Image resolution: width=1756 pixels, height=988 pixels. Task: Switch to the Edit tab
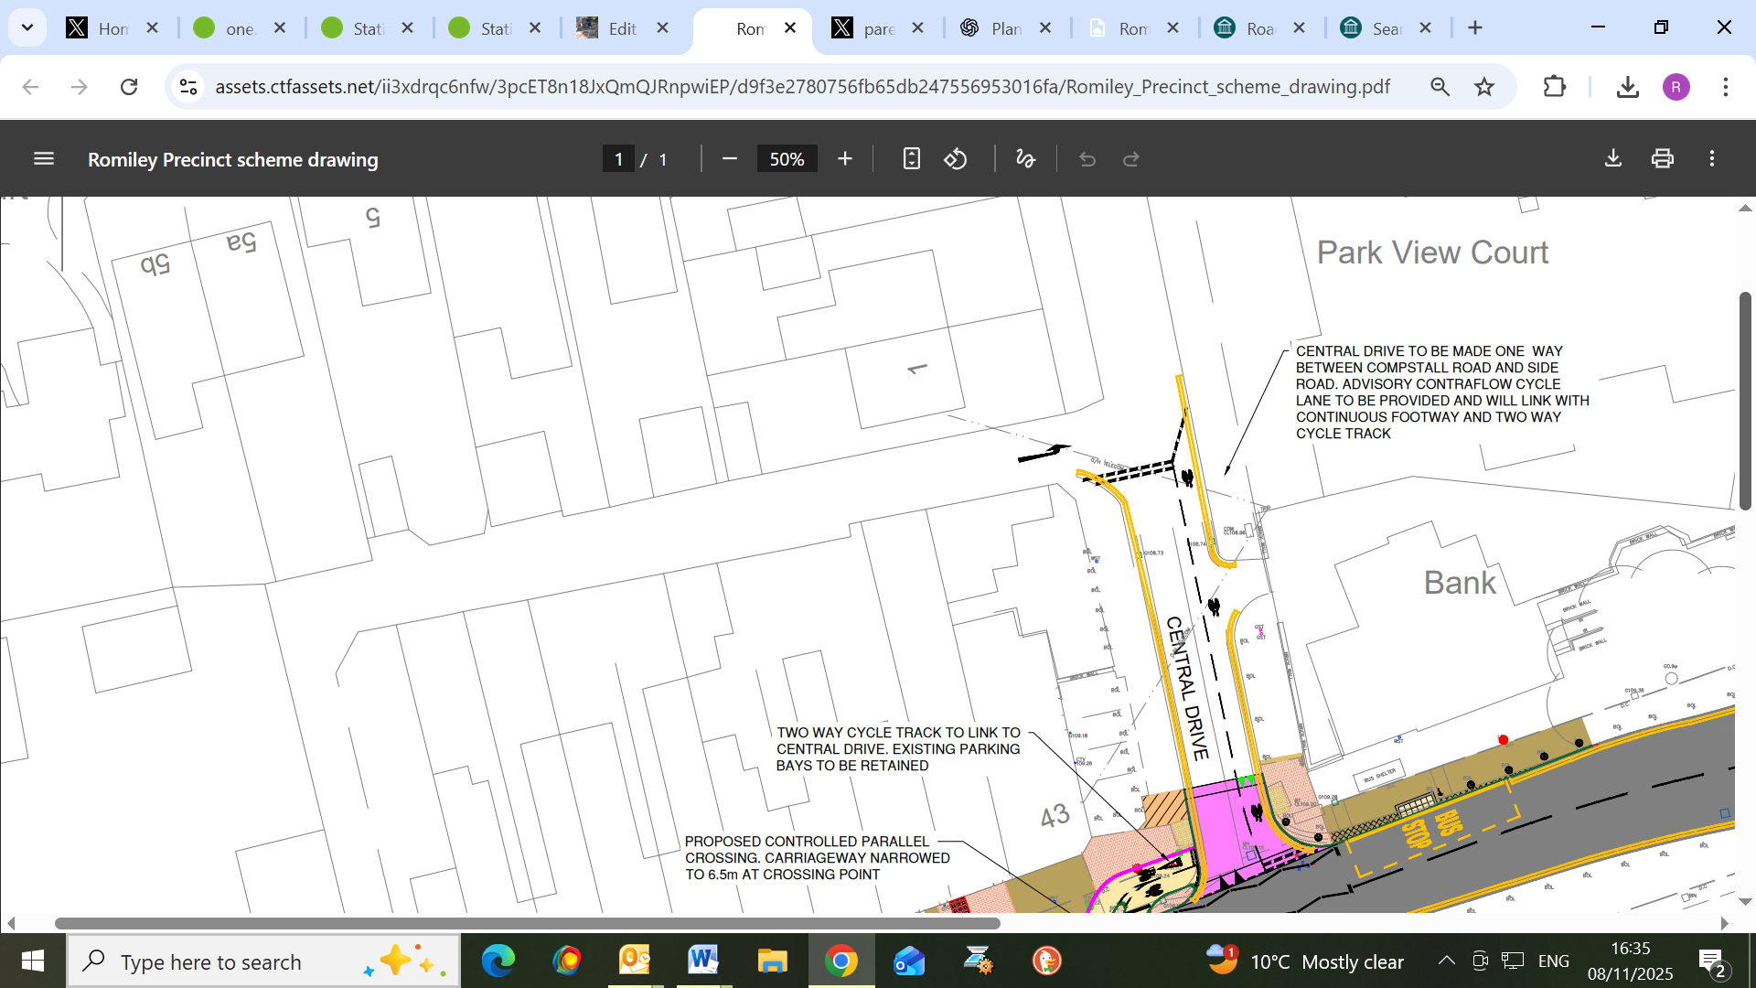(x=621, y=28)
